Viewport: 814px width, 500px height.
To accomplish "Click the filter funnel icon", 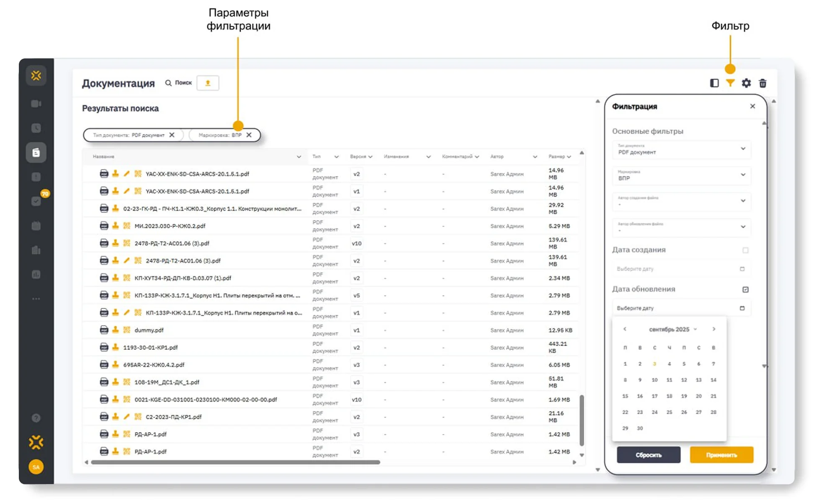I will [730, 83].
